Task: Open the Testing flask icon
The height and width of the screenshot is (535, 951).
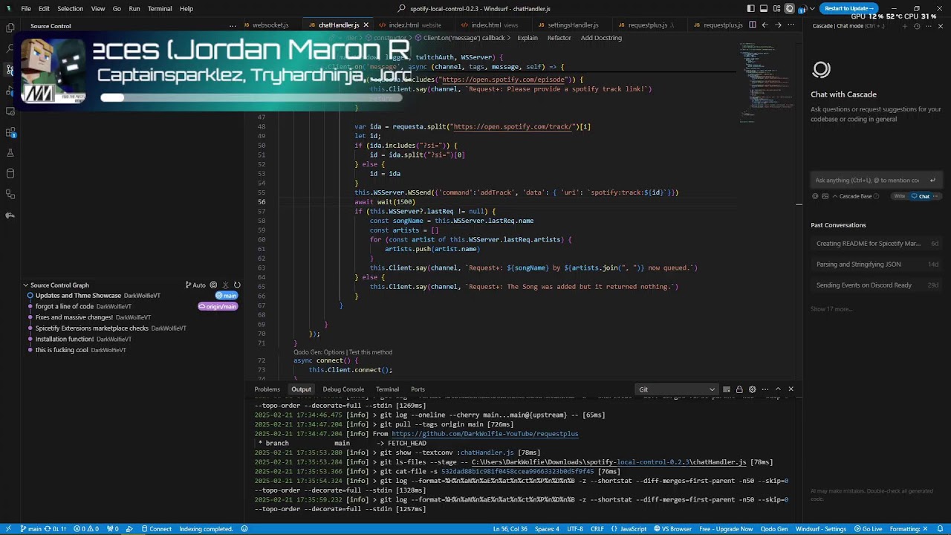Action: (x=10, y=152)
